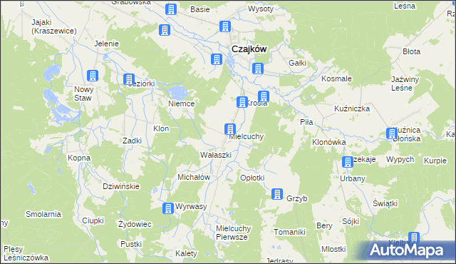
Task: Click the Basie village label
Action: tap(200, 9)
